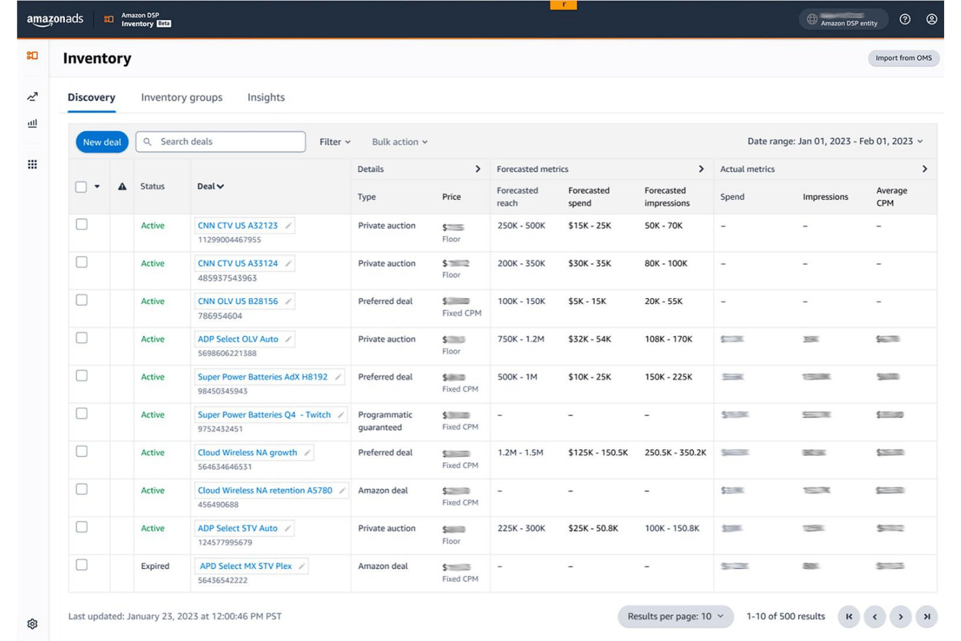Check the box for Super Power Batteries AdX H8192

[x=82, y=375]
